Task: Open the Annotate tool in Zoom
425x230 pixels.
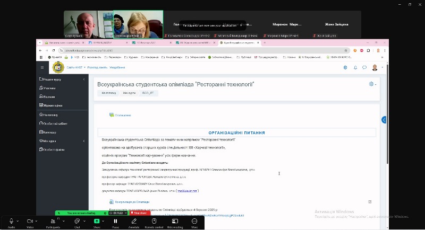Action: click(134, 223)
